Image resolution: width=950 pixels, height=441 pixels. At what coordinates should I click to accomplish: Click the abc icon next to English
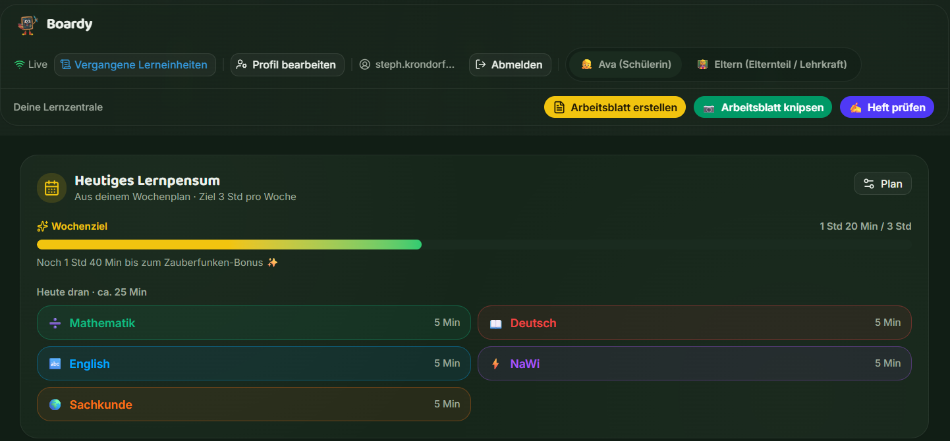pyautogui.click(x=55, y=364)
